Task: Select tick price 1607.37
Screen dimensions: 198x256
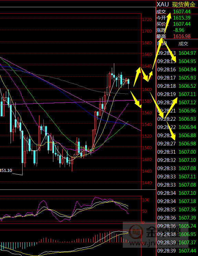Action: pos(187,243)
